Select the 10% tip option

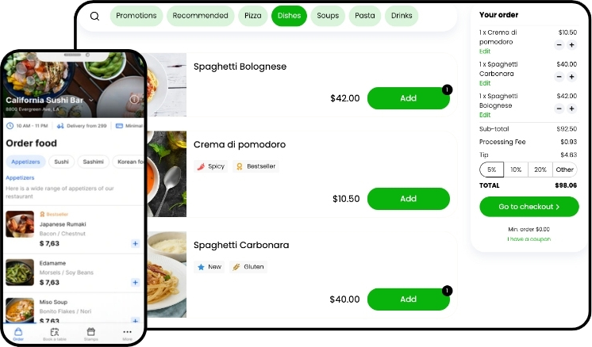516,170
